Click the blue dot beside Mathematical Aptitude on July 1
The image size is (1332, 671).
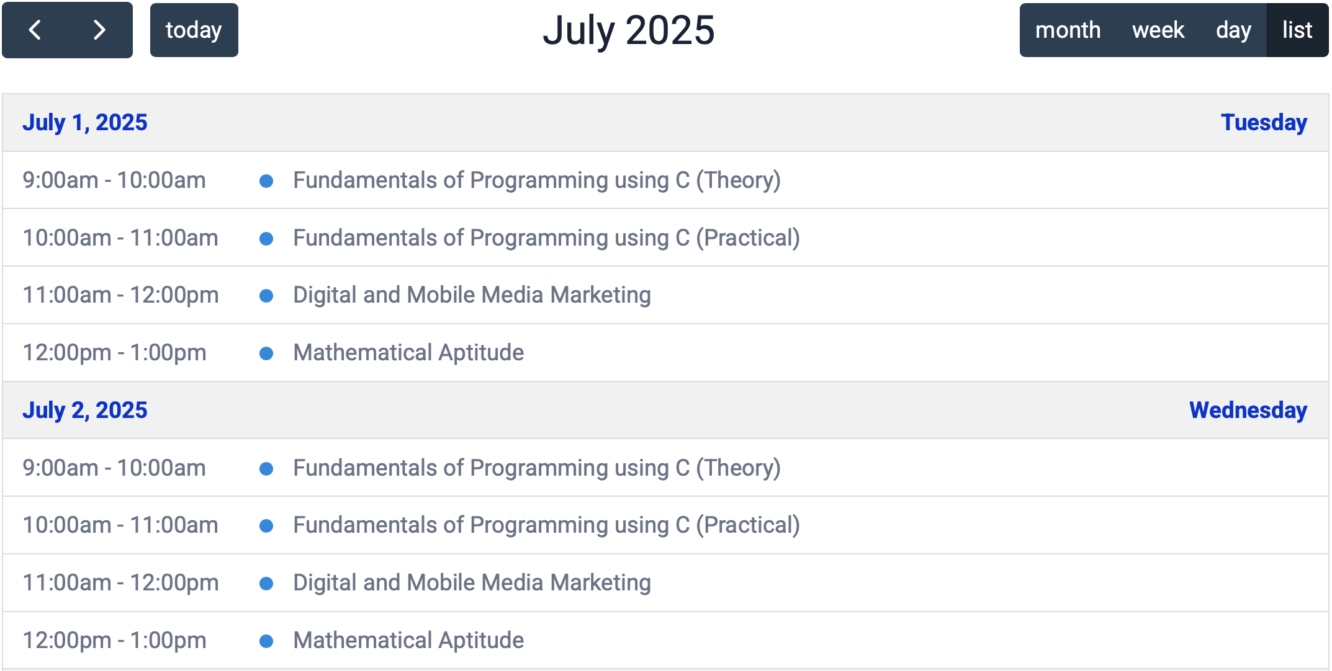[266, 353]
